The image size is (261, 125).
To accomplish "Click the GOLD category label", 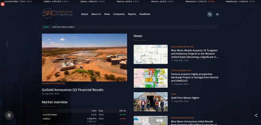I will [174, 94].
